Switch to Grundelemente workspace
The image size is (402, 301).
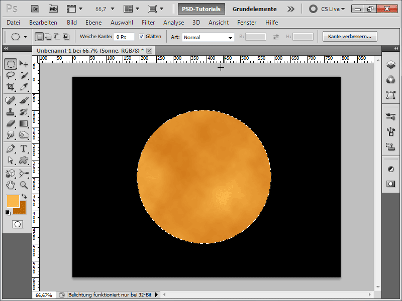[255, 9]
